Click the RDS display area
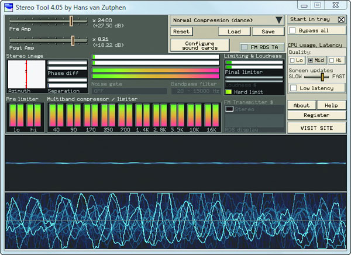This screenshot has height=255, width=351. [x=254, y=121]
